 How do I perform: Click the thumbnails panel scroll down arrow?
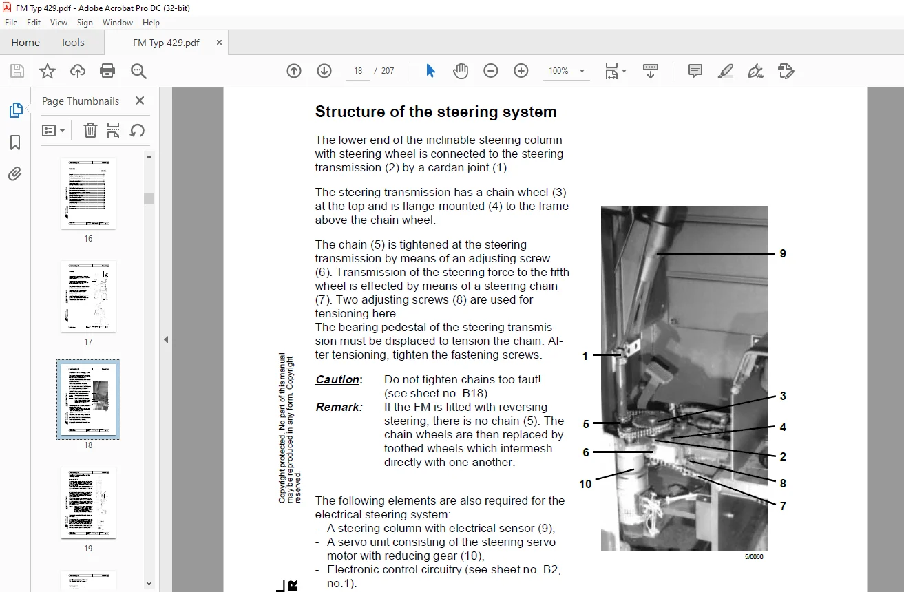click(149, 583)
